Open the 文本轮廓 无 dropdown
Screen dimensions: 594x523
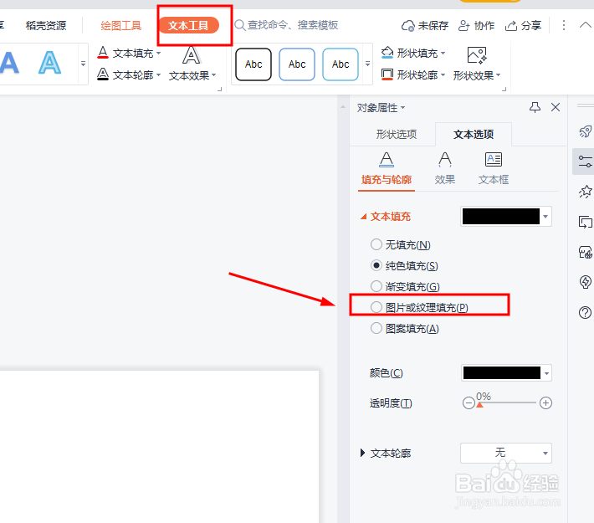506,453
